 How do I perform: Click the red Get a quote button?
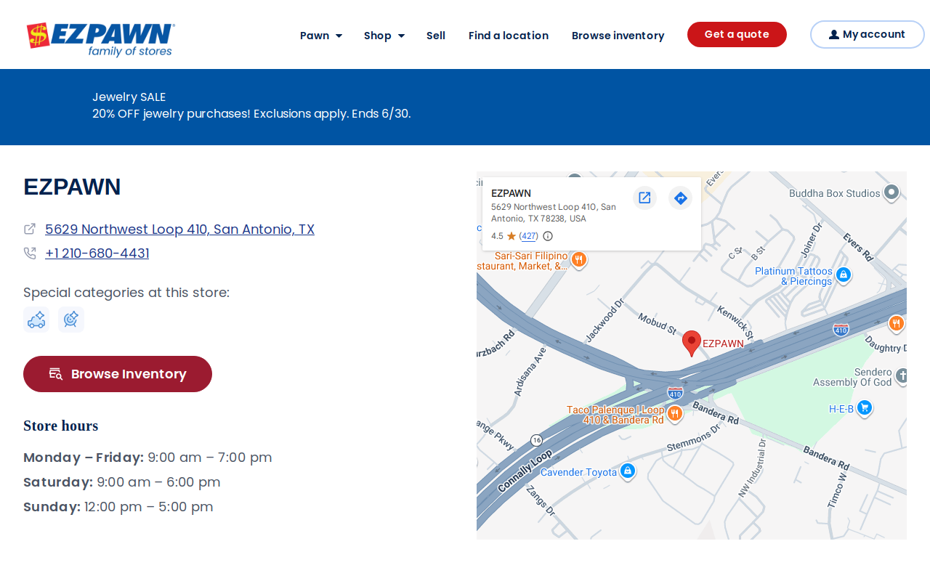(737, 34)
